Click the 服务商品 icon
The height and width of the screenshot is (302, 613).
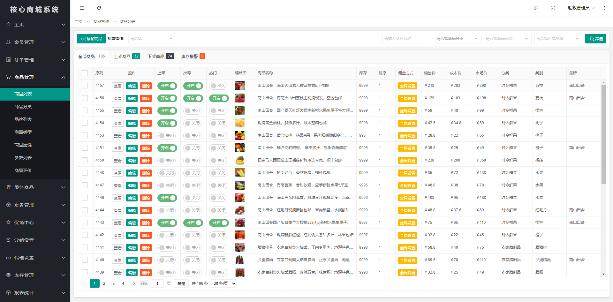(x=9, y=187)
